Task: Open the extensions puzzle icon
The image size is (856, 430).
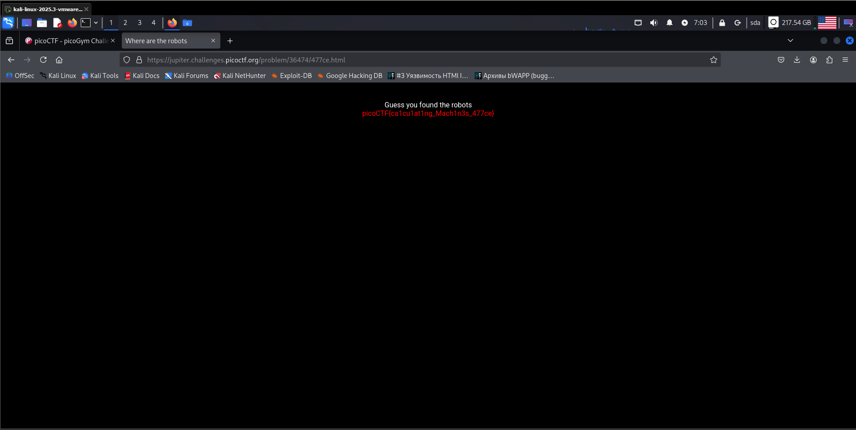Action: point(829,60)
